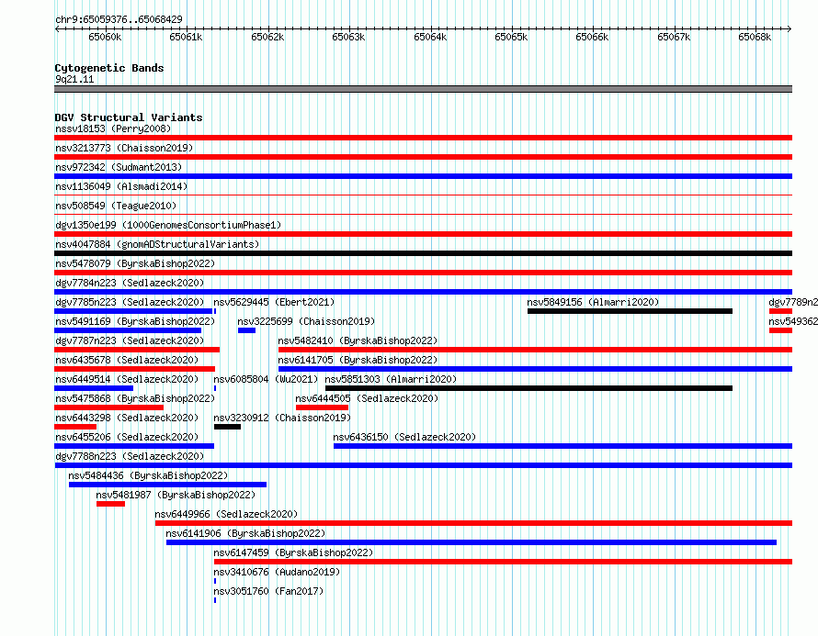Screen dimensions: 818x636
Task: Click nsv6141705 (ByrskaBishop2022) label
Action: [358, 360]
